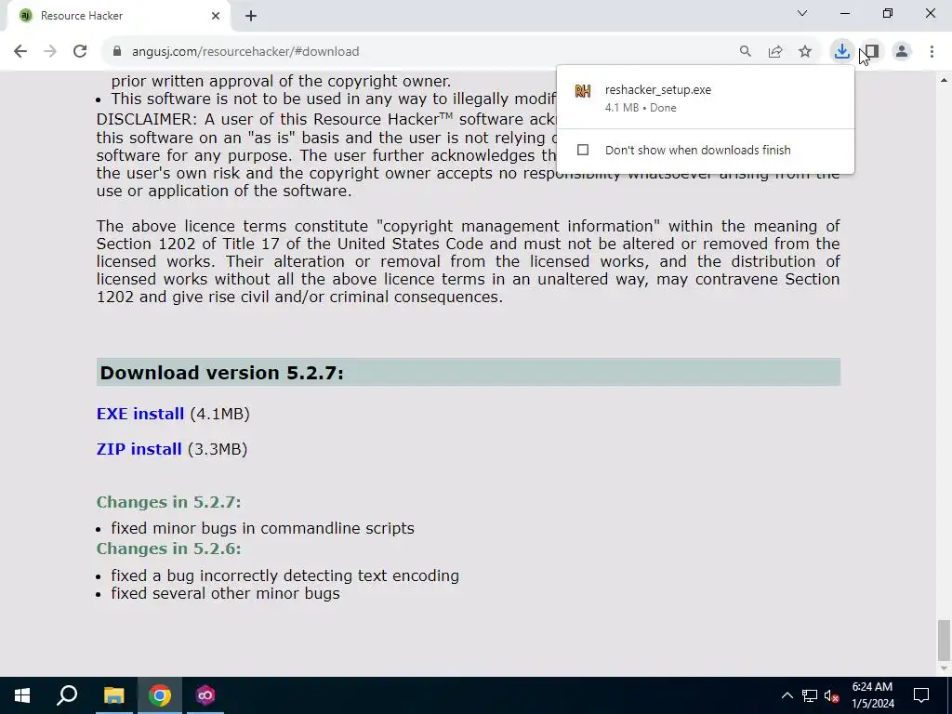View site information lock icon

point(117,52)
